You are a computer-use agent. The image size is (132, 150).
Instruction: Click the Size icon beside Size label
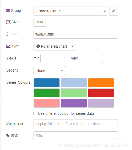pos(8,22)
